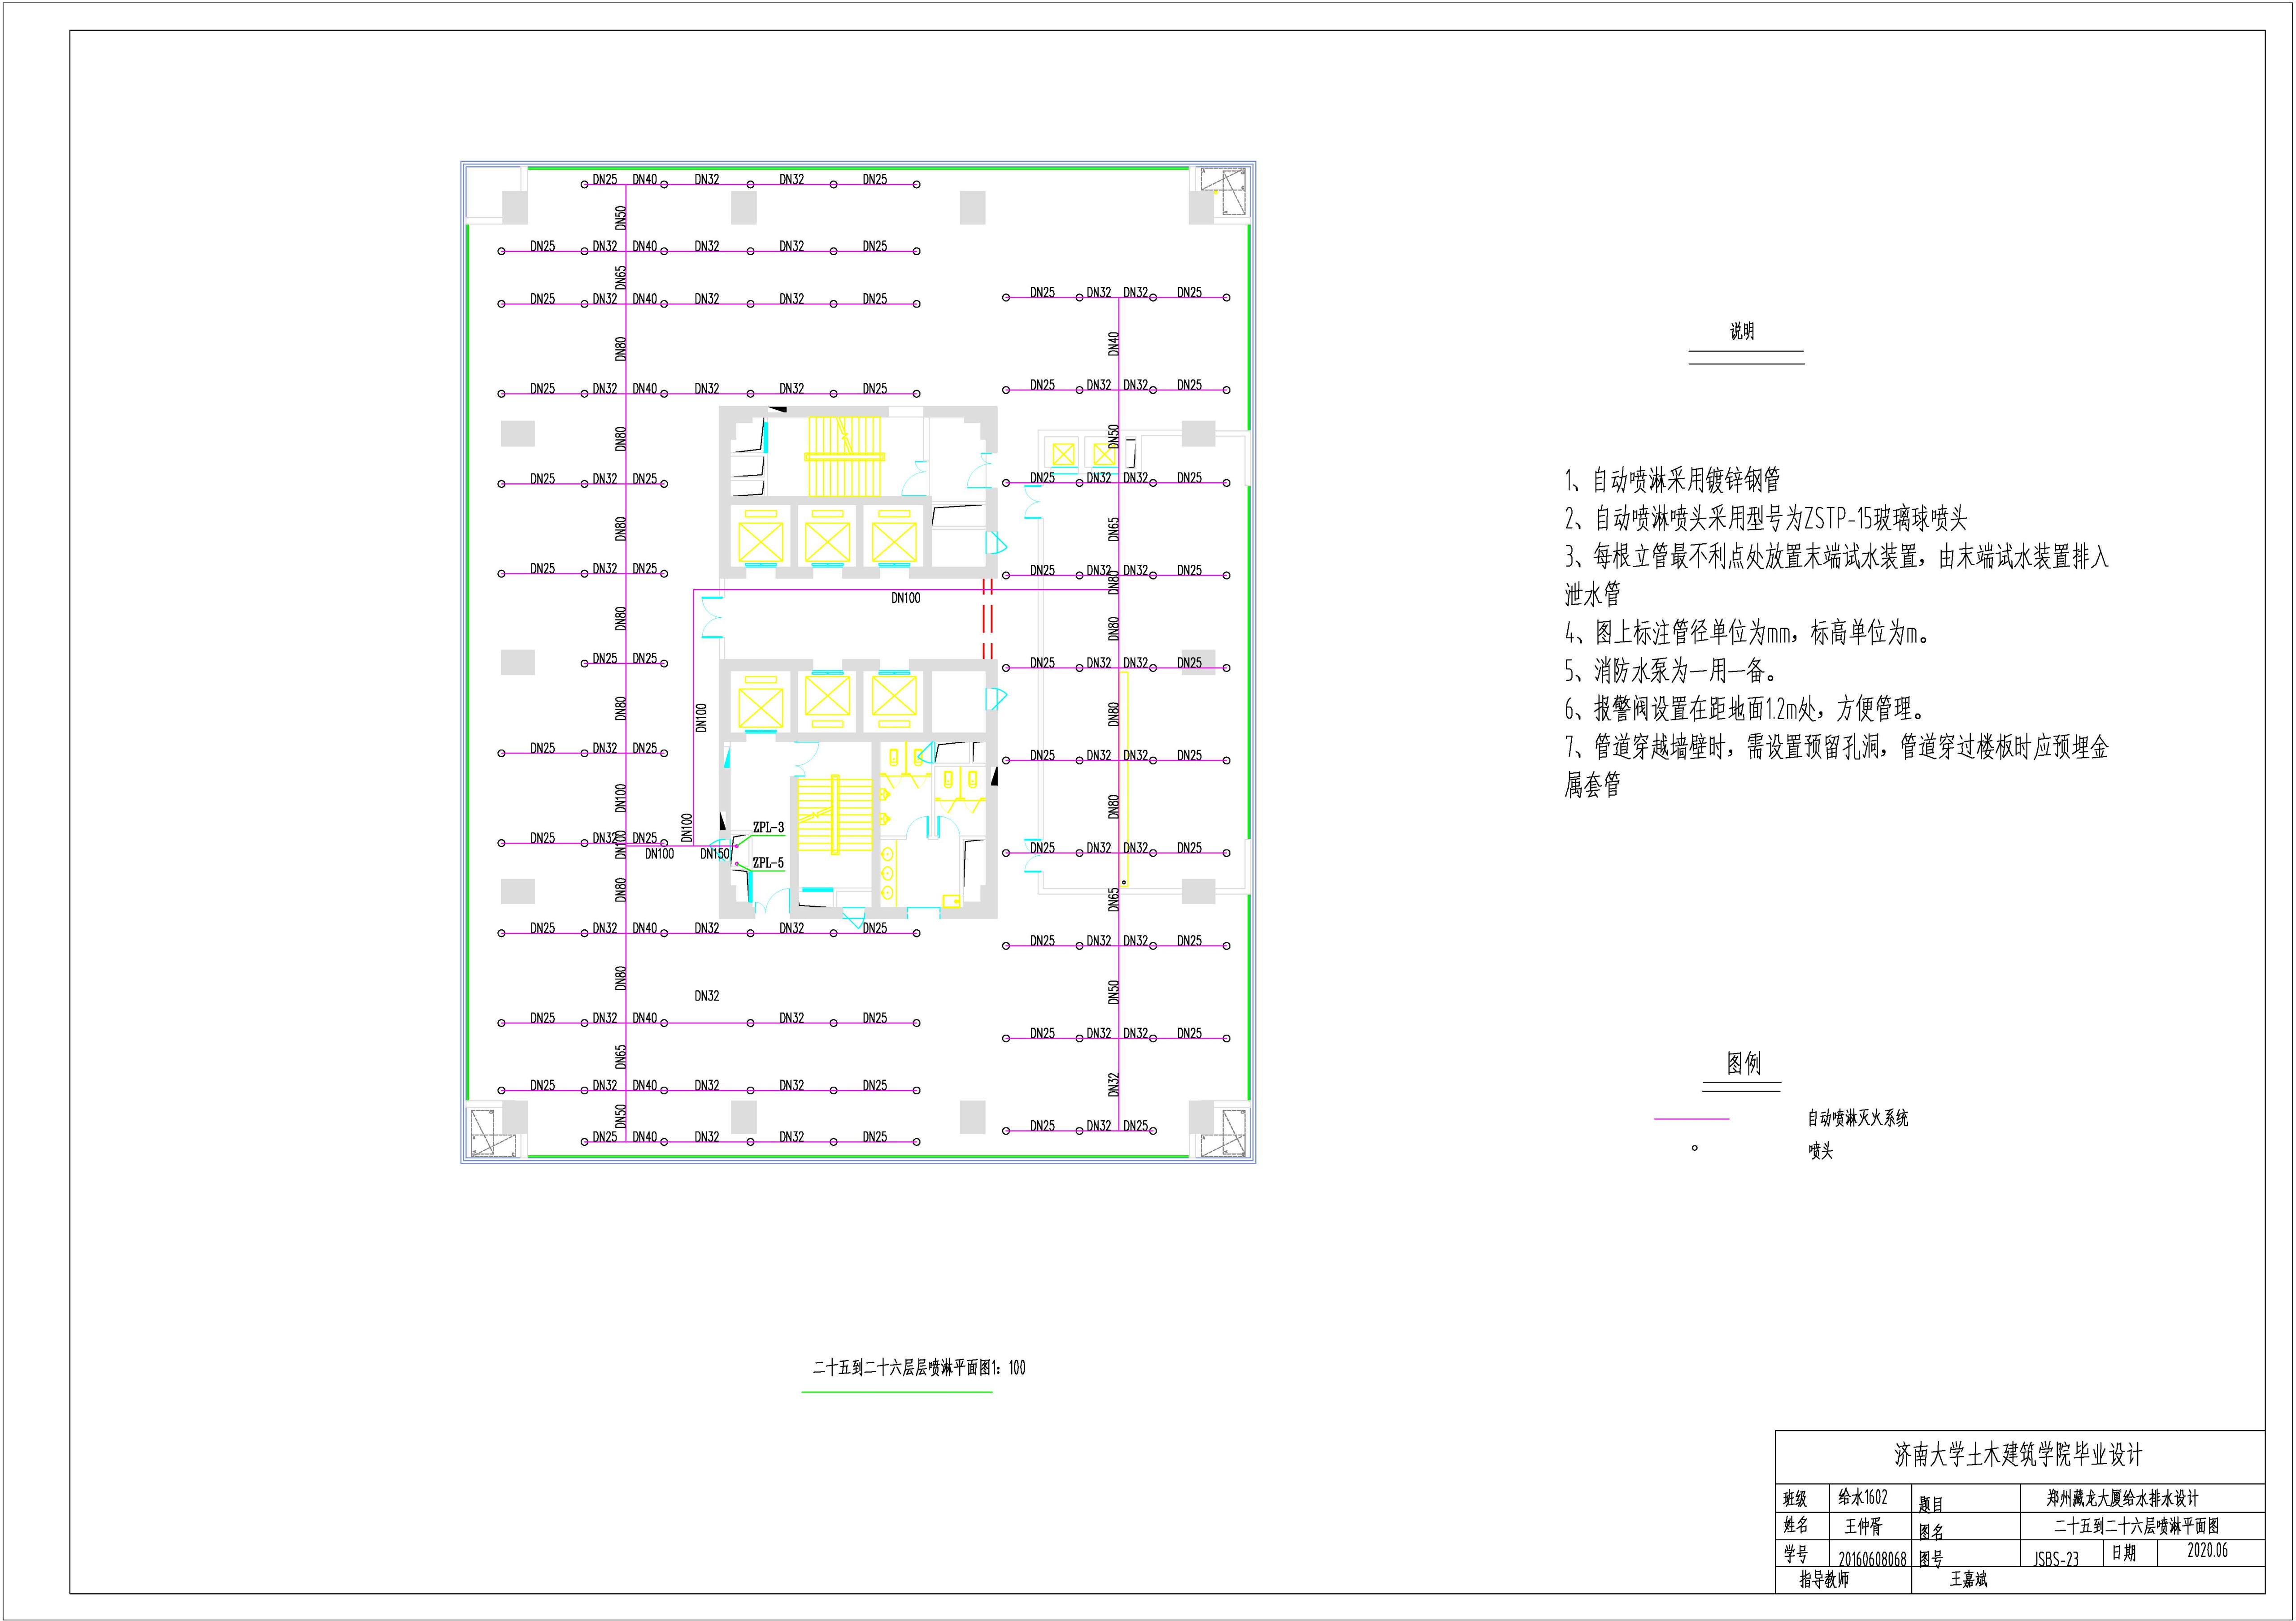Select note 5 about the fire pumps
Image resolution: width=2296 pixels, height=1621 pixels.
1670,671
